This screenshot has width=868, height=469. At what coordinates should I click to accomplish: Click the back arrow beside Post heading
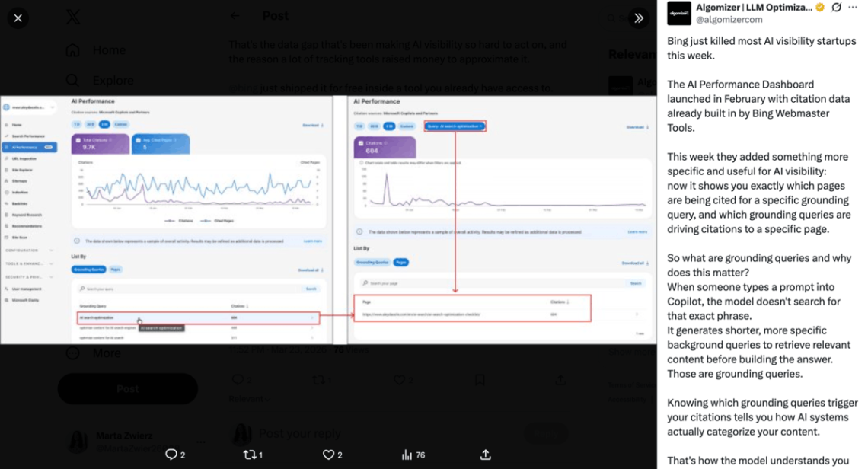pos(235,16)
